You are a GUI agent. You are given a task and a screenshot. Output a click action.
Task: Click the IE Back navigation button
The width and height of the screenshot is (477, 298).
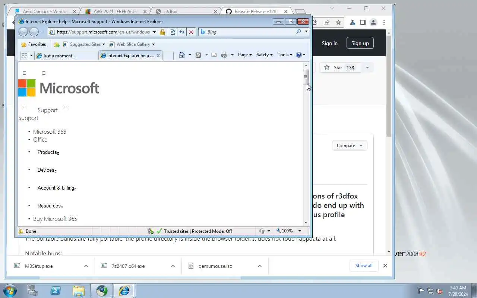pos(23,32)
